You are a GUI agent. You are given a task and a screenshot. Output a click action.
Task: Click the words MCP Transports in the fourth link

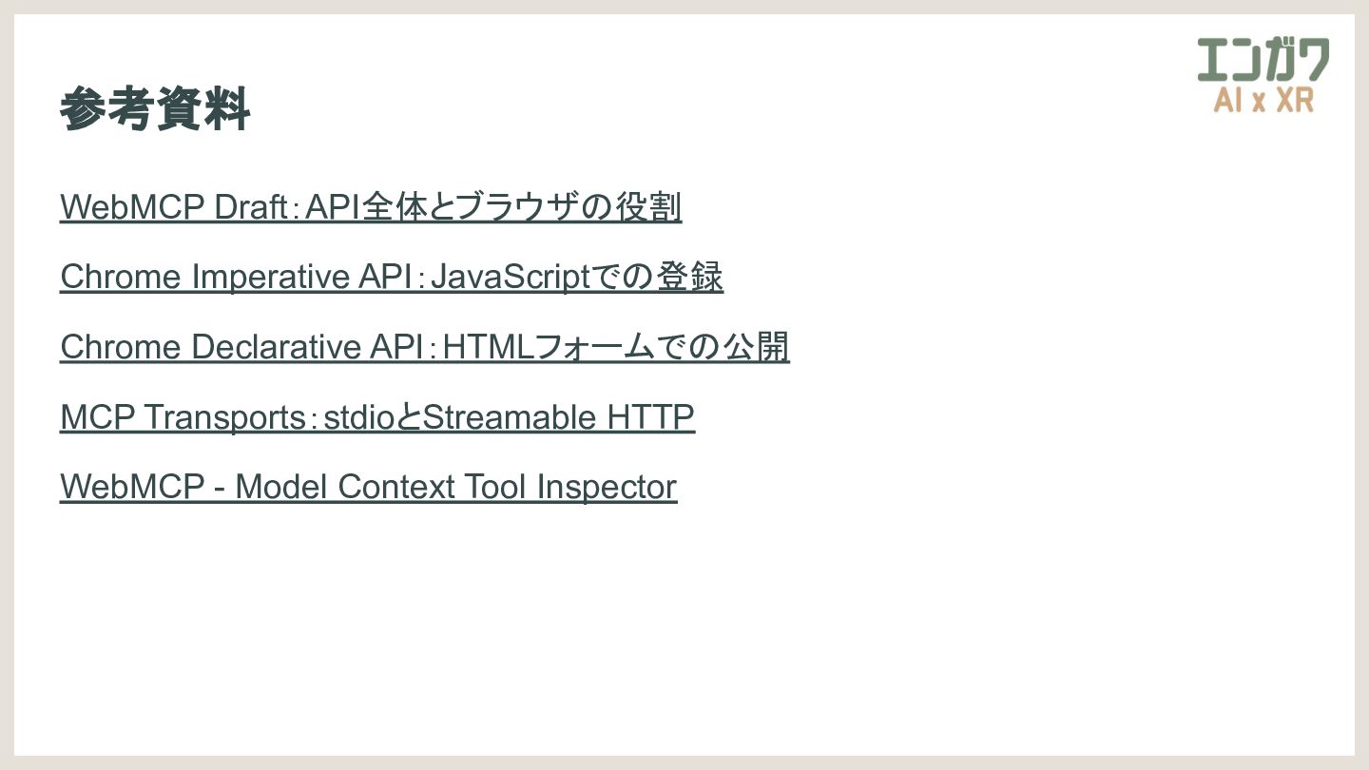pyautogui.click(x=182, y=416)
